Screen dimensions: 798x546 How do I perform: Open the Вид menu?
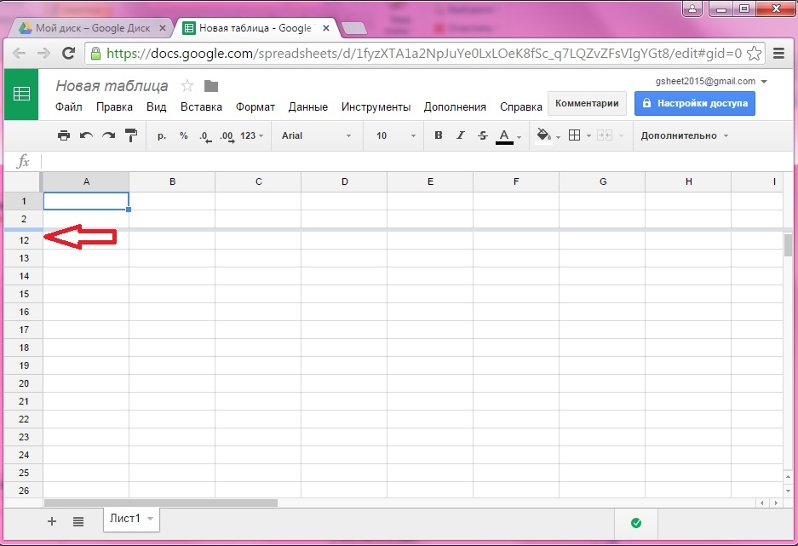tap(156, 106)
